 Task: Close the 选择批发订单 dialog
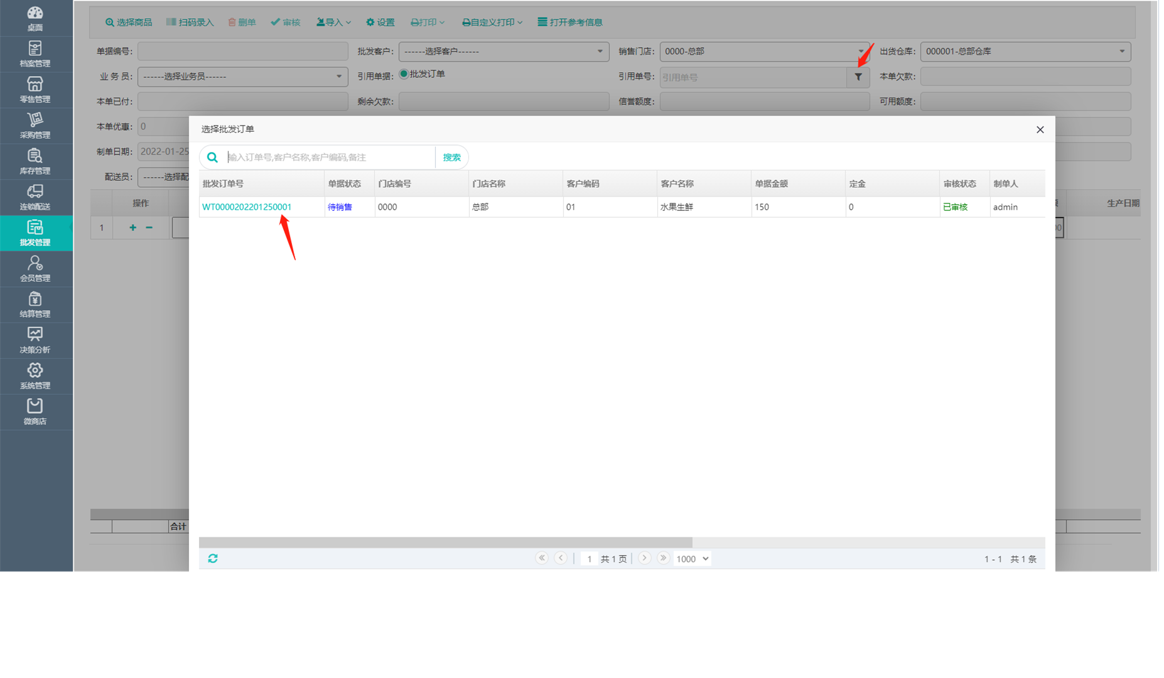click(1040, 129)
